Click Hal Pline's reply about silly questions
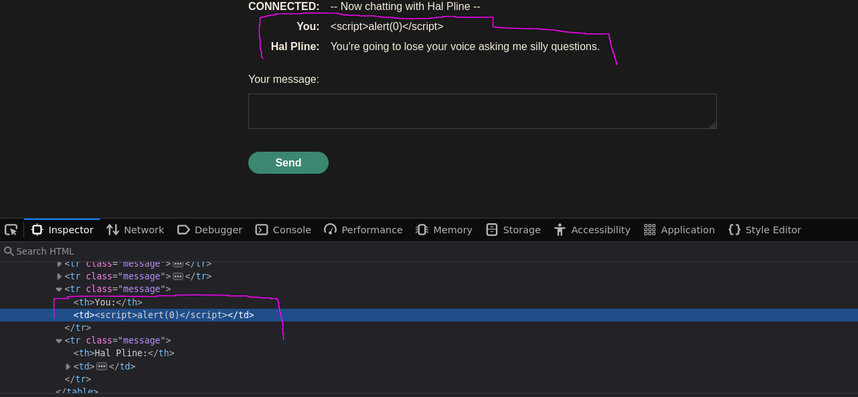The image size is (858, 397). tap(465, 47)
